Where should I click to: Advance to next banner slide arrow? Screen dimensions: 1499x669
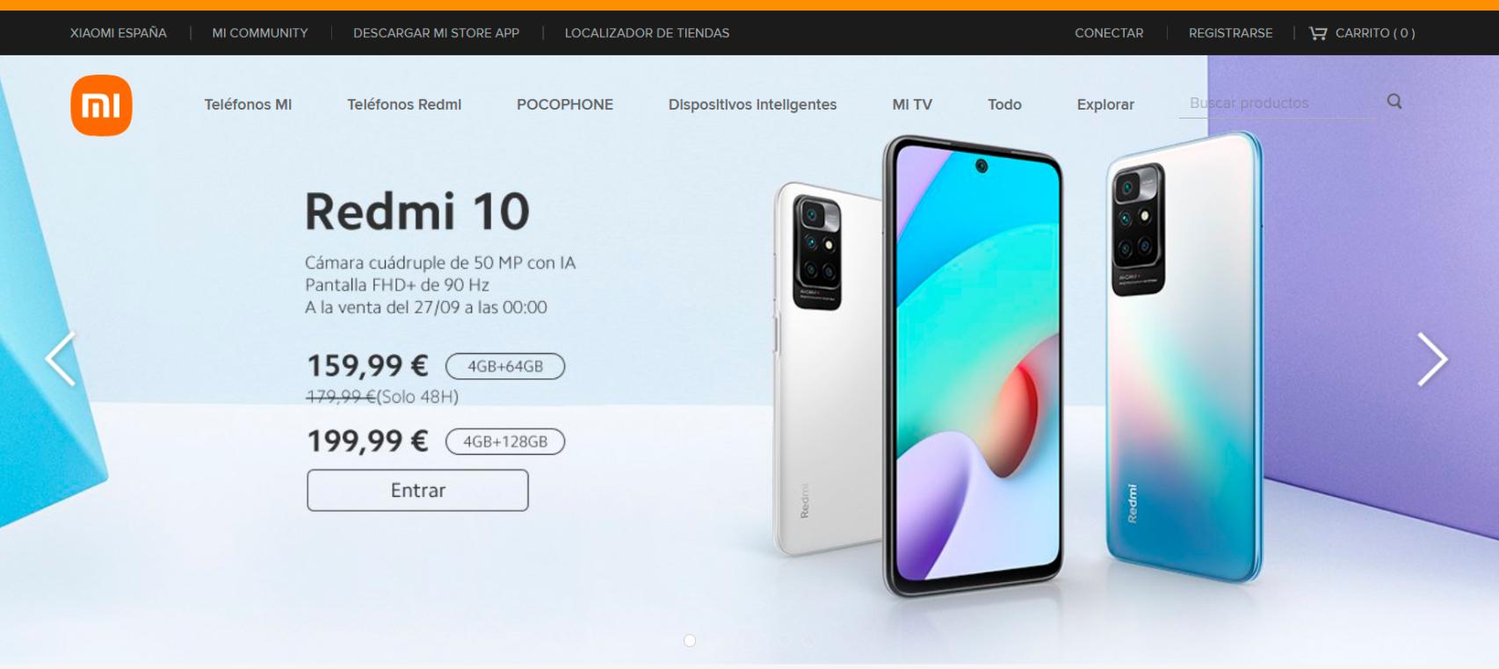click(x=1432, y=359)
